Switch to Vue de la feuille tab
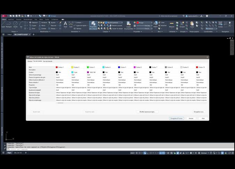Viewport: 235px width, 169px height. [x=47, y=61]
